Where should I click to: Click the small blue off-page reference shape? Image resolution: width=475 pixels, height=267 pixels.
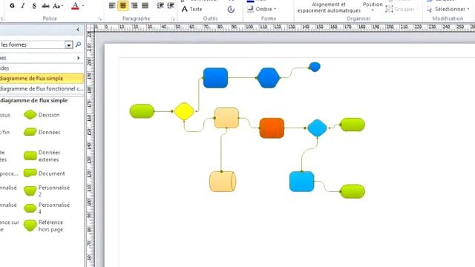tap(315, 67)
